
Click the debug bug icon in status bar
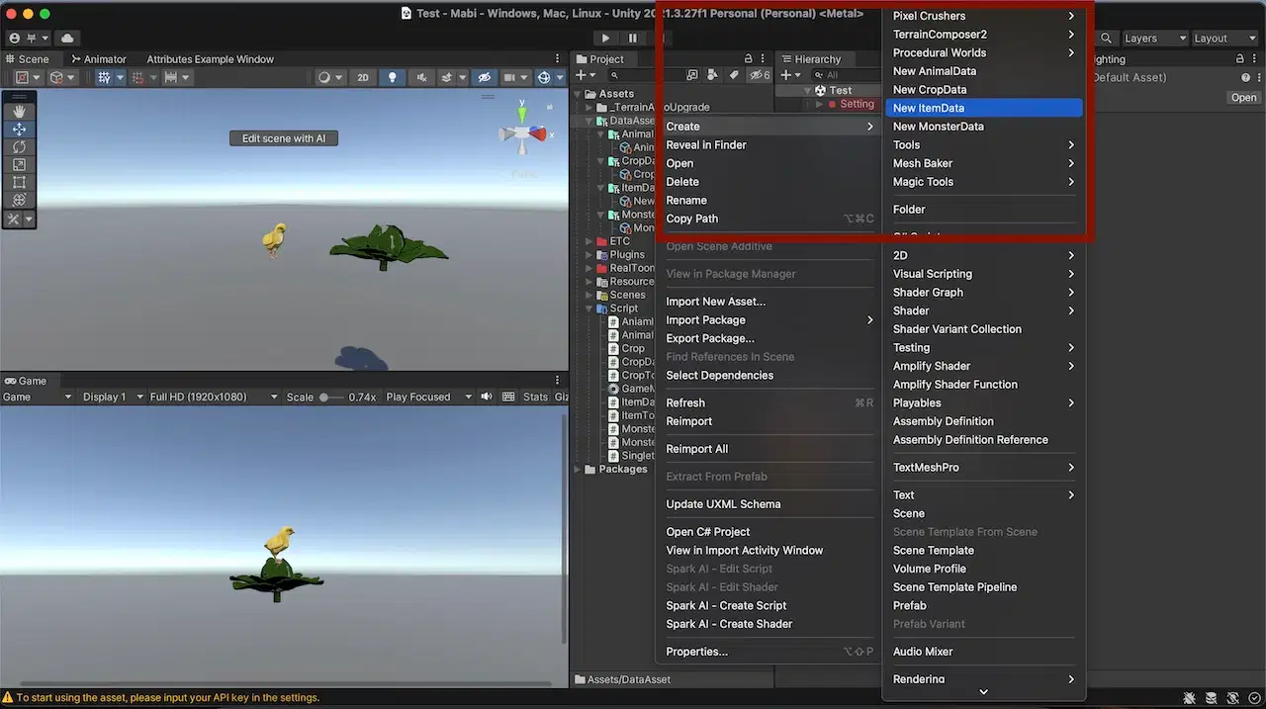(x=1190, y=698)
